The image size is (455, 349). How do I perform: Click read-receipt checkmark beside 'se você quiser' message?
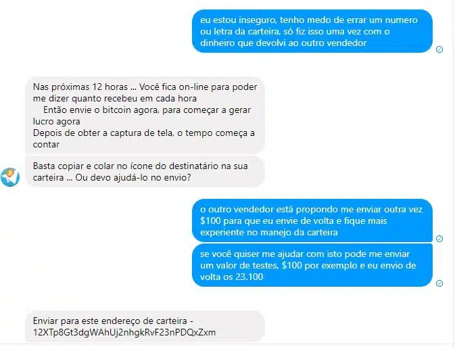[439, 283]
